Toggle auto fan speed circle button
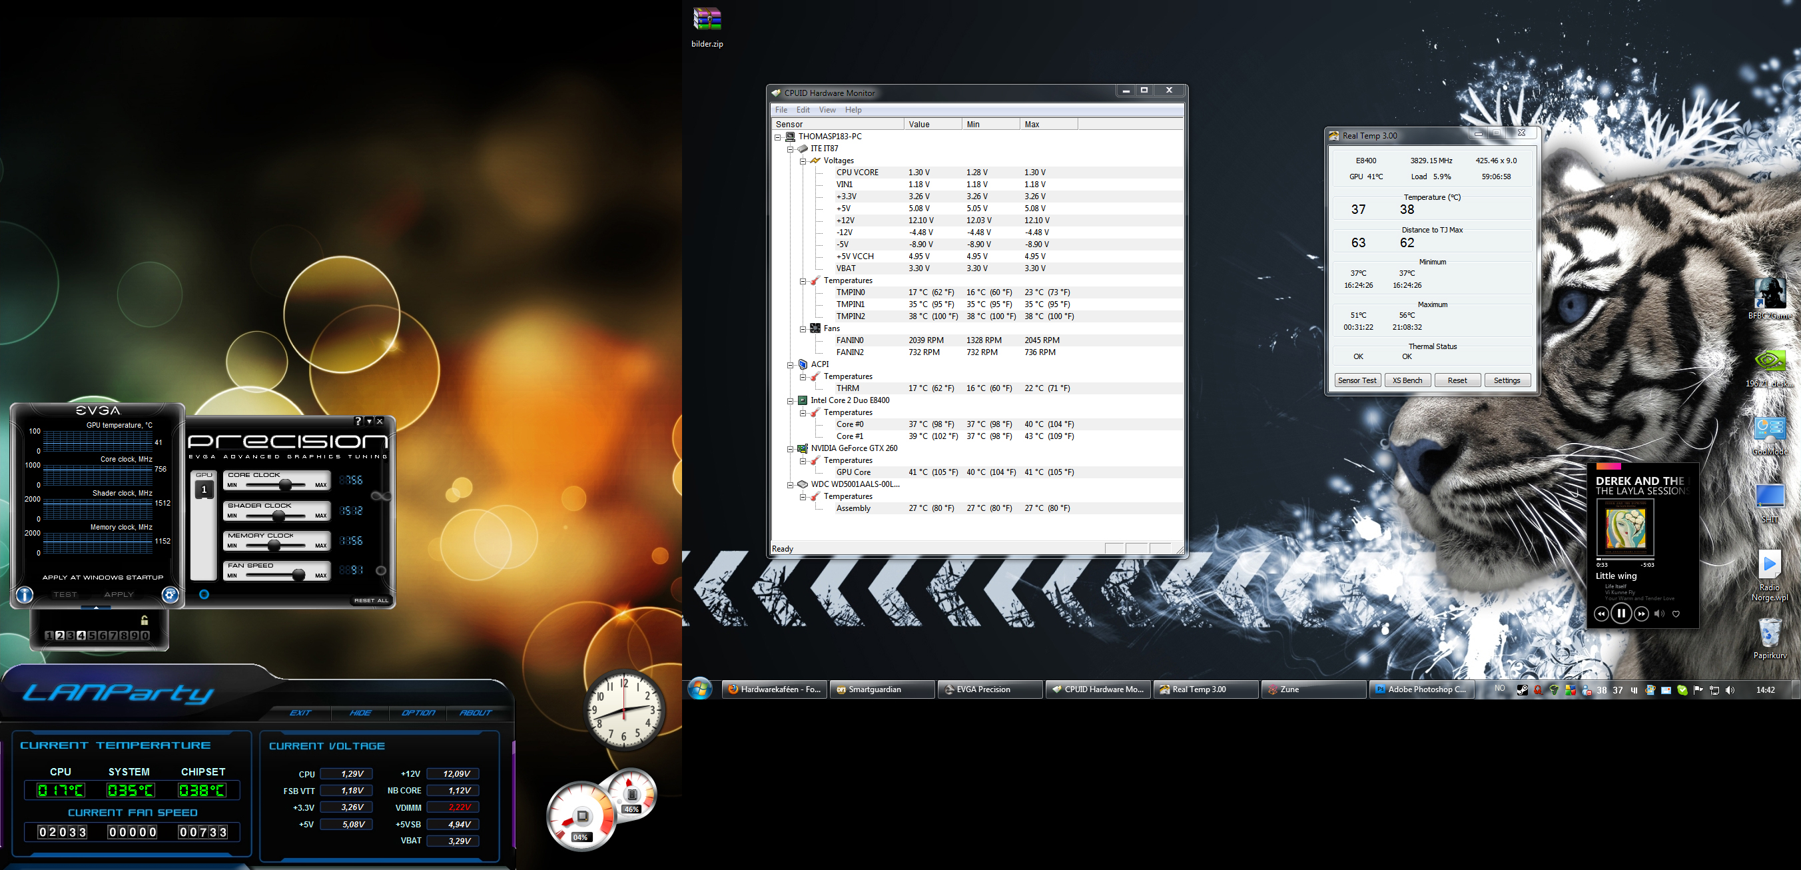Image resolution: width=1801 pixels, height=870 pixels. click(381, 571)
